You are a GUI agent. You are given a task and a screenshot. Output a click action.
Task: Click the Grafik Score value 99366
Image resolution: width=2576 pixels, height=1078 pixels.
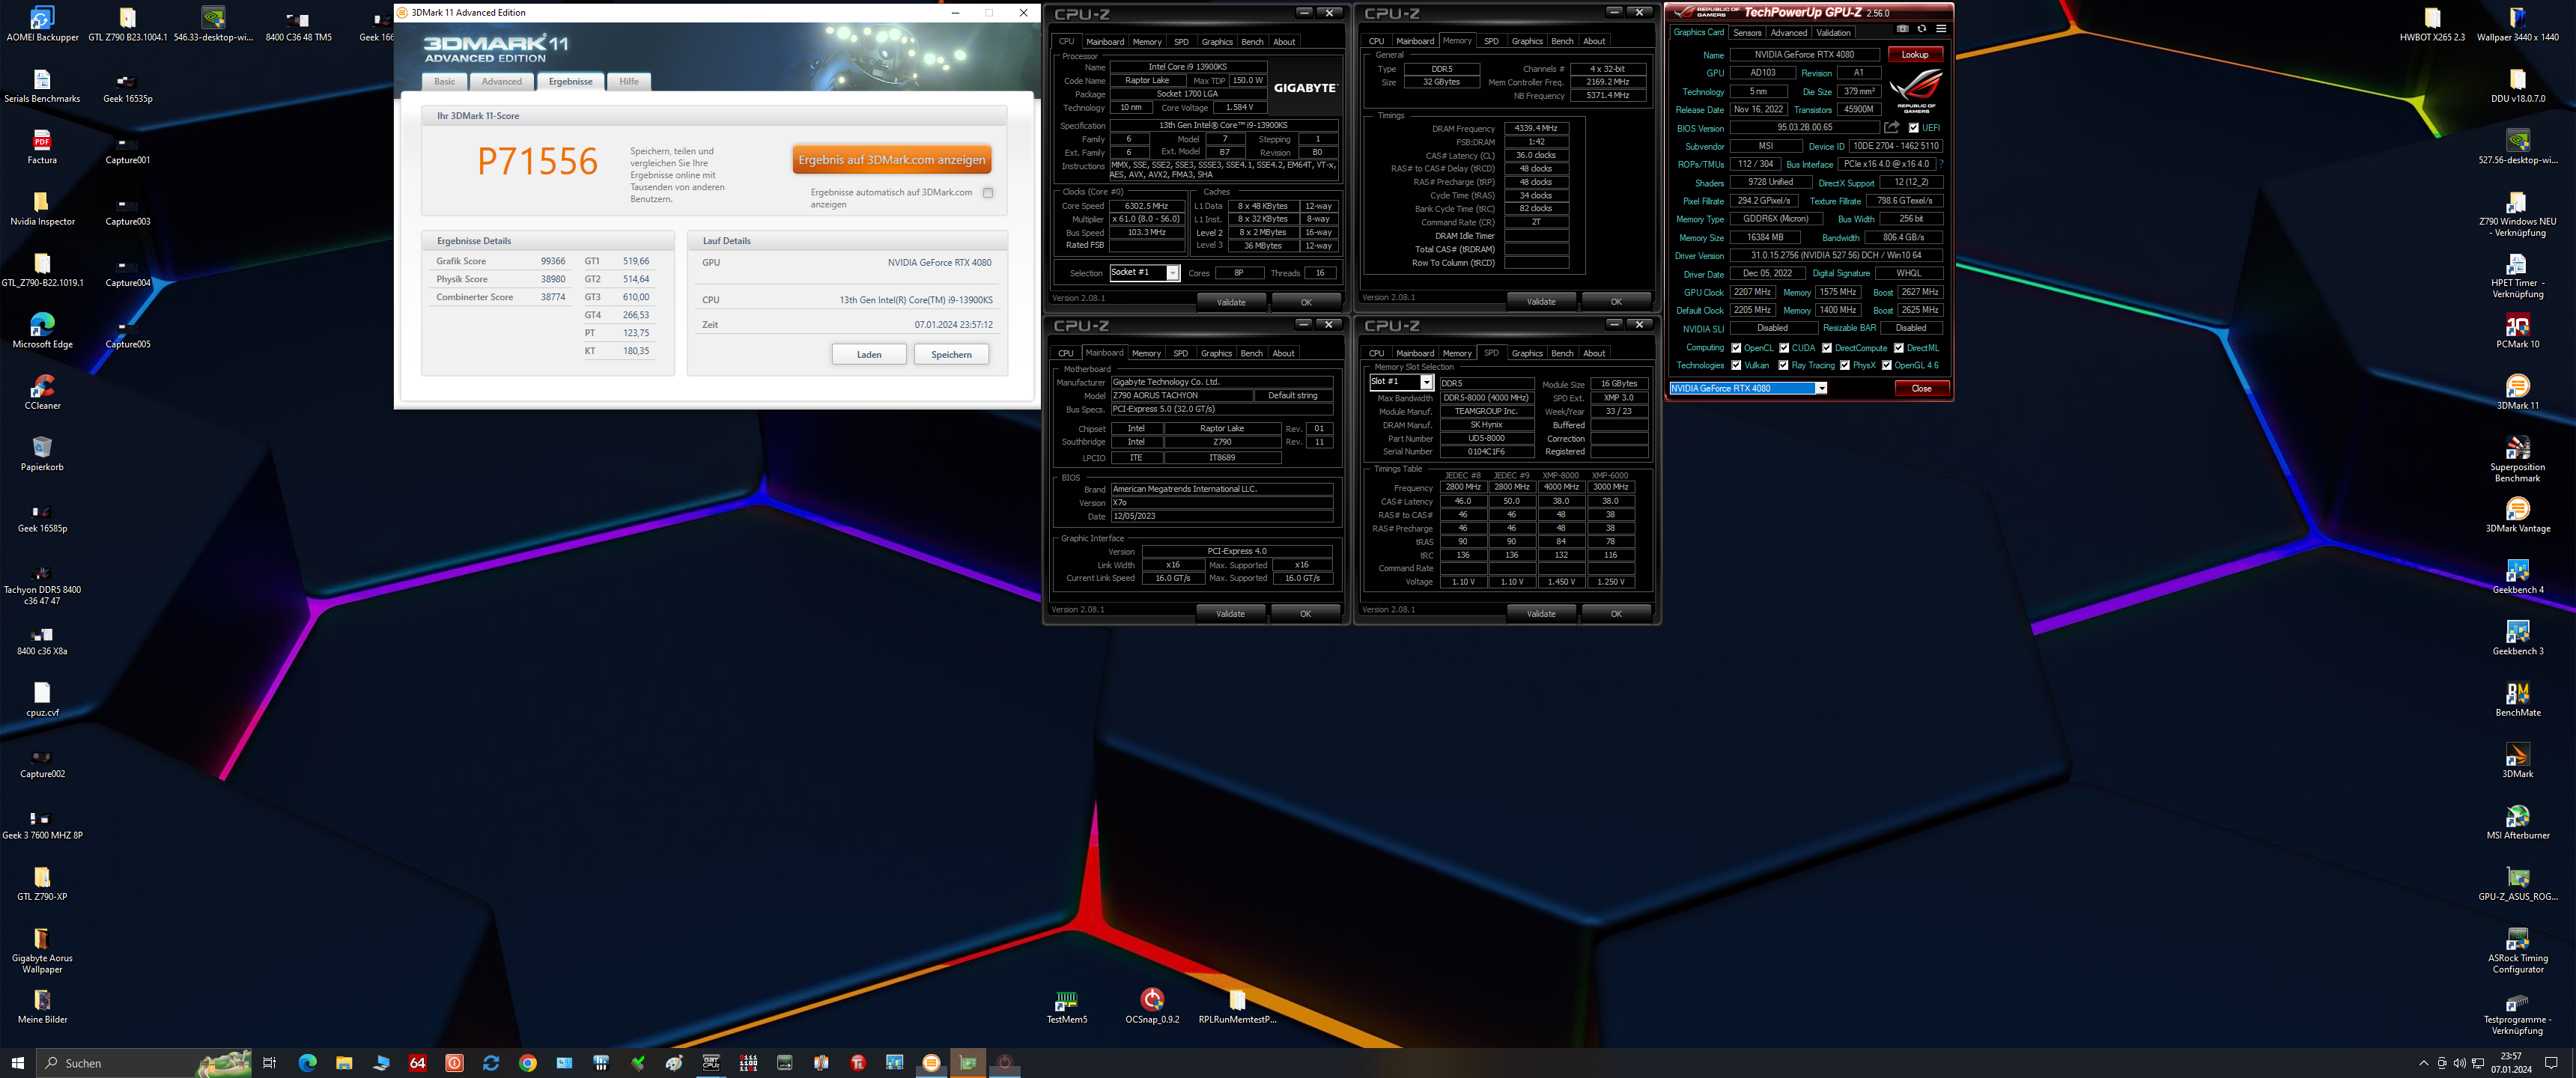pyautogui.click(x=553, y=261)
